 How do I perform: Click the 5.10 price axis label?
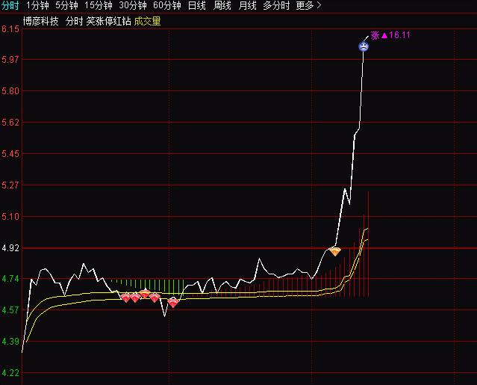click(x=10, y=217)
